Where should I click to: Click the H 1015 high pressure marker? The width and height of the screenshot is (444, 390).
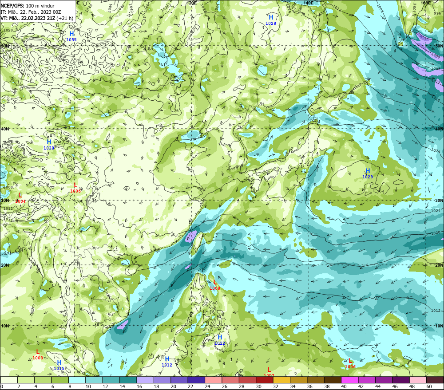59,365
